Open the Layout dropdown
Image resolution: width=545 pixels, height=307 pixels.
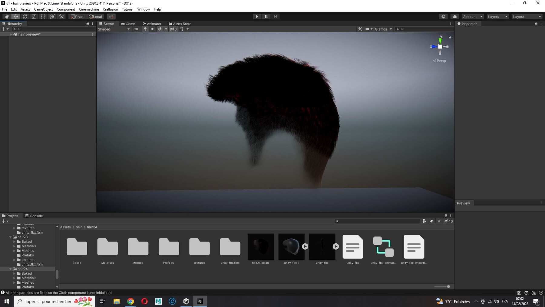click(x=527, y=17)
